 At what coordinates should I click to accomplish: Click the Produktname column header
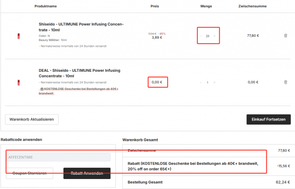coord(45,6)
